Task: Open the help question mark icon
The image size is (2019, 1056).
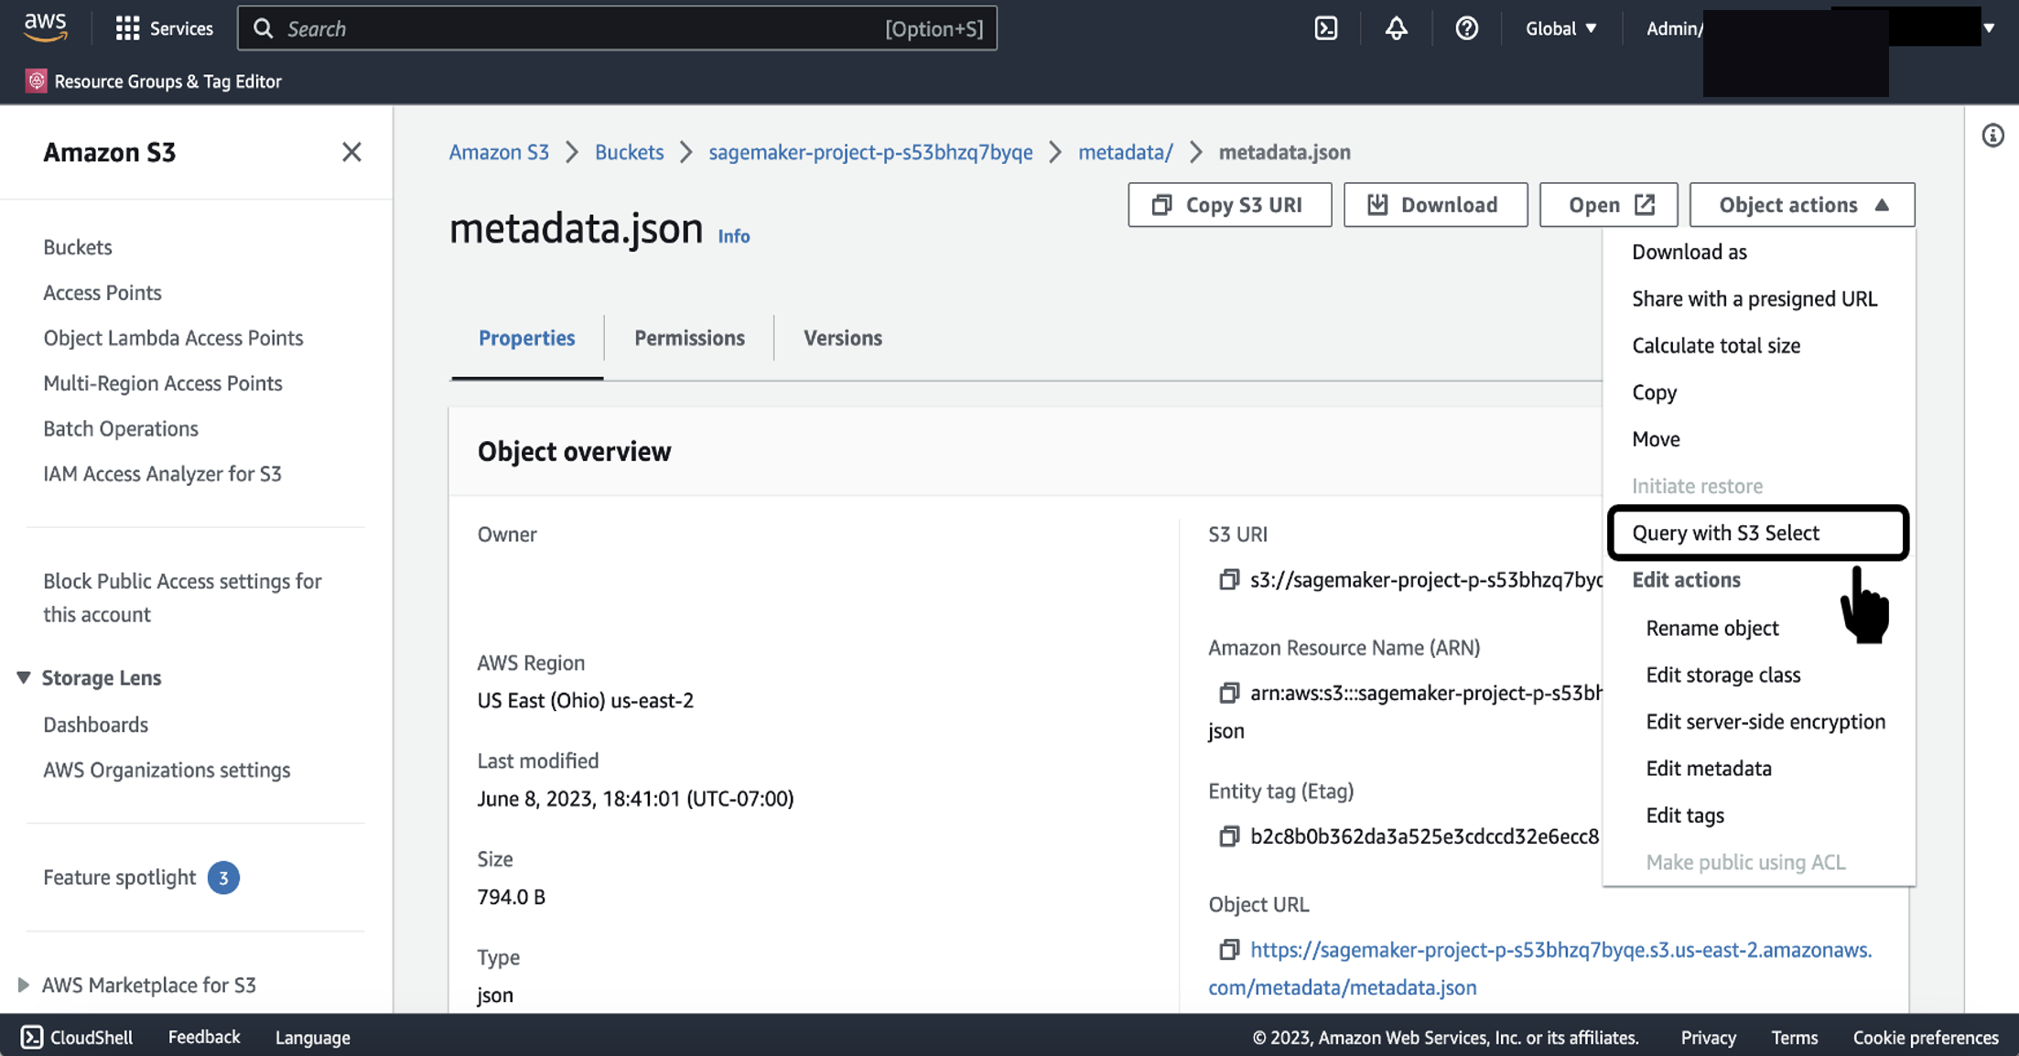Action: click(x=1466, y=28)
